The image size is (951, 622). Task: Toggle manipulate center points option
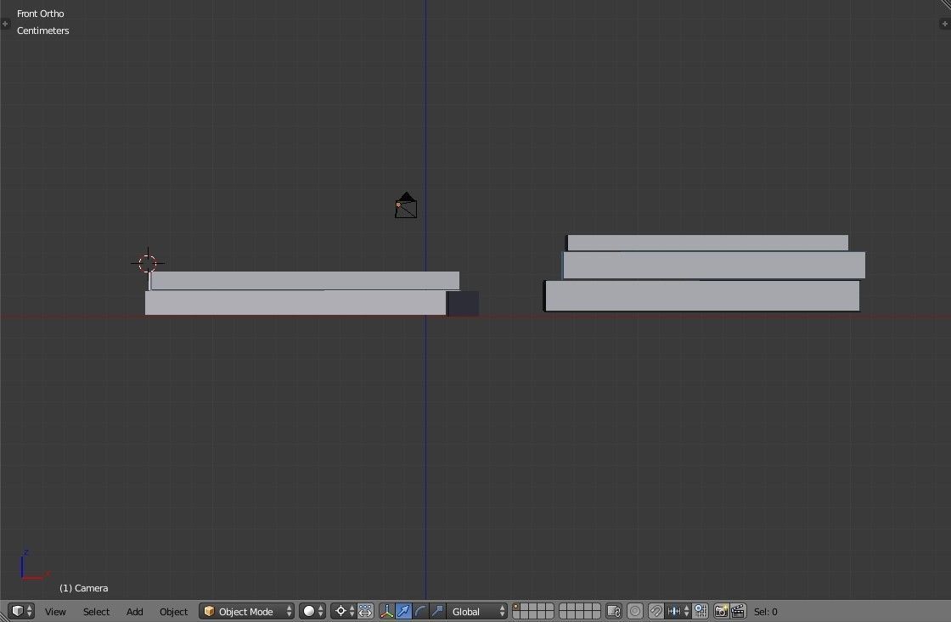[365, 611]
